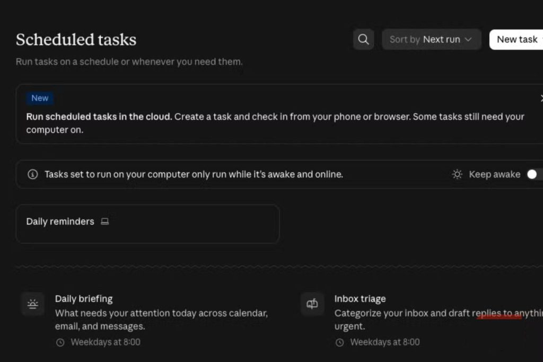Click the clock icon under Inbox triage

[340, 342]
